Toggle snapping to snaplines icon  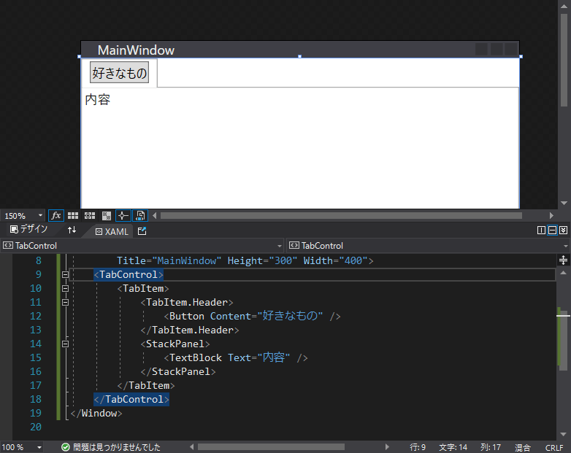[123, 216]
